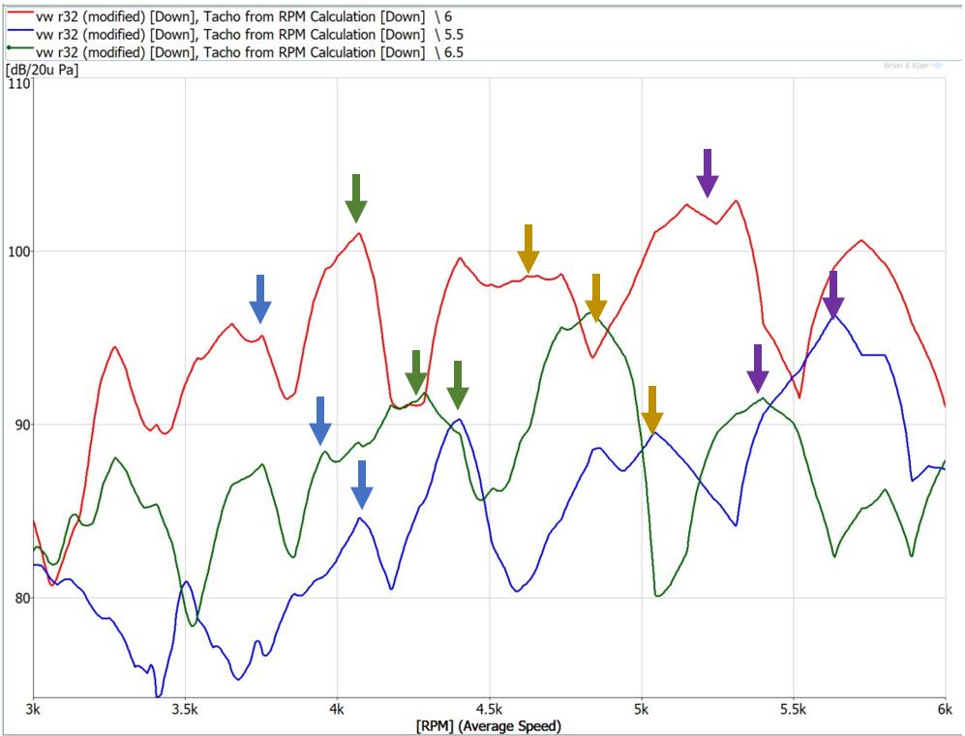Click the 4k tick on the RPM axis
Screen dimensions: 965x736
coord(337,709)
